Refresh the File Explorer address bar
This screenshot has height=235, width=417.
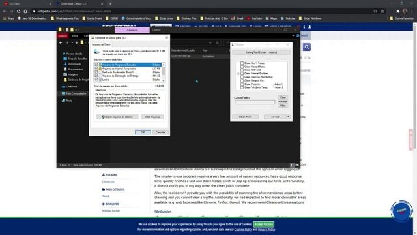(217, 42)
